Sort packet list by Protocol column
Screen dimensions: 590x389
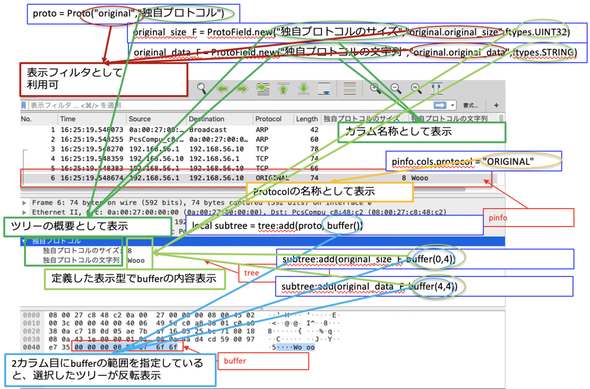(268, 119)
